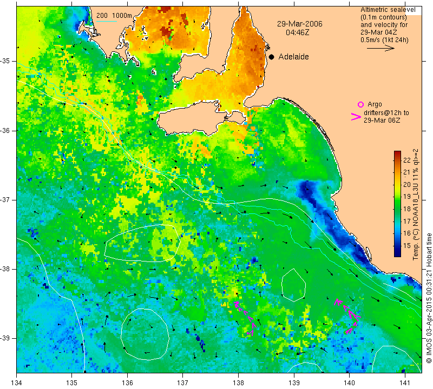The width and height of the screenshot is (433, 389).
Task: Click the latitude axis label -35
Action: [x=5, y=61]
